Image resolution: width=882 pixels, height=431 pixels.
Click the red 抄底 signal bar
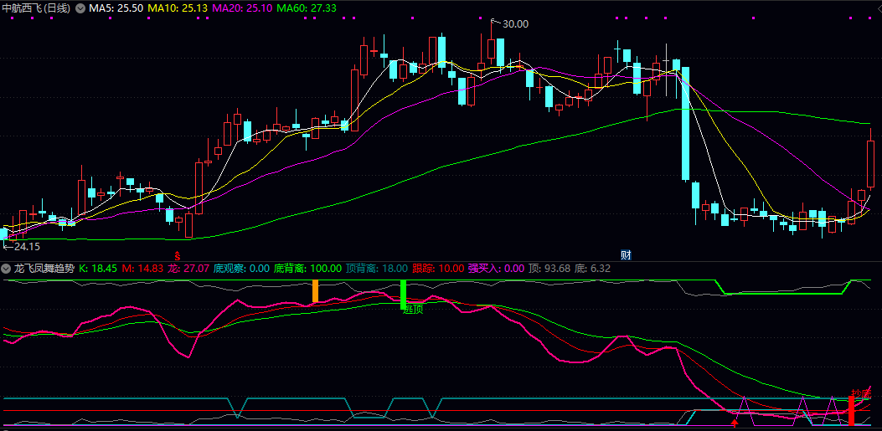pos(851,409)
